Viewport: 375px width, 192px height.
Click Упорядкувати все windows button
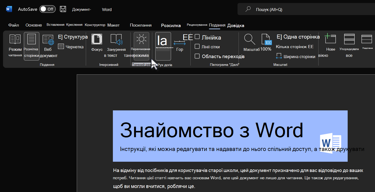coord(349,46)
